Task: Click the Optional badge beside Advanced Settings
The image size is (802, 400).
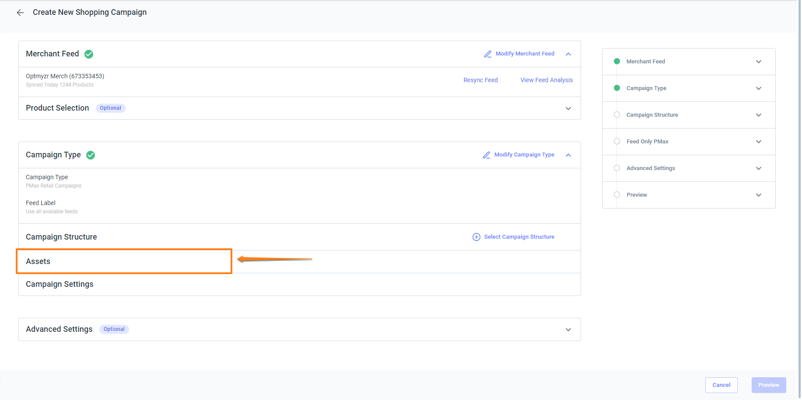Action: coord(114,329)
